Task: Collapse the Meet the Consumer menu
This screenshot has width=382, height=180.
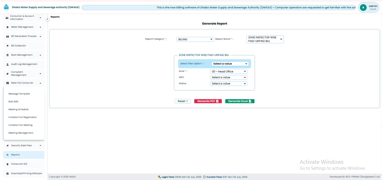Action: pos(40,83)
